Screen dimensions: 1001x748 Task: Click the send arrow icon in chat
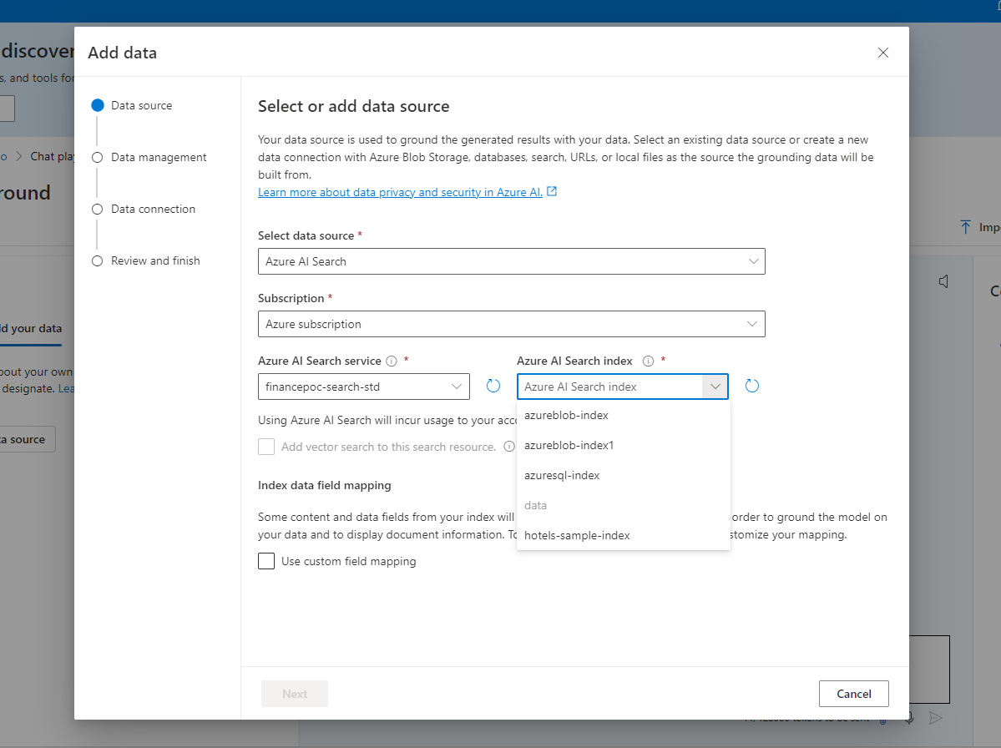(x=935, y=718)
